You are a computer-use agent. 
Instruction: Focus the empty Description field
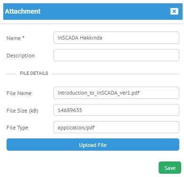point(116,55)
